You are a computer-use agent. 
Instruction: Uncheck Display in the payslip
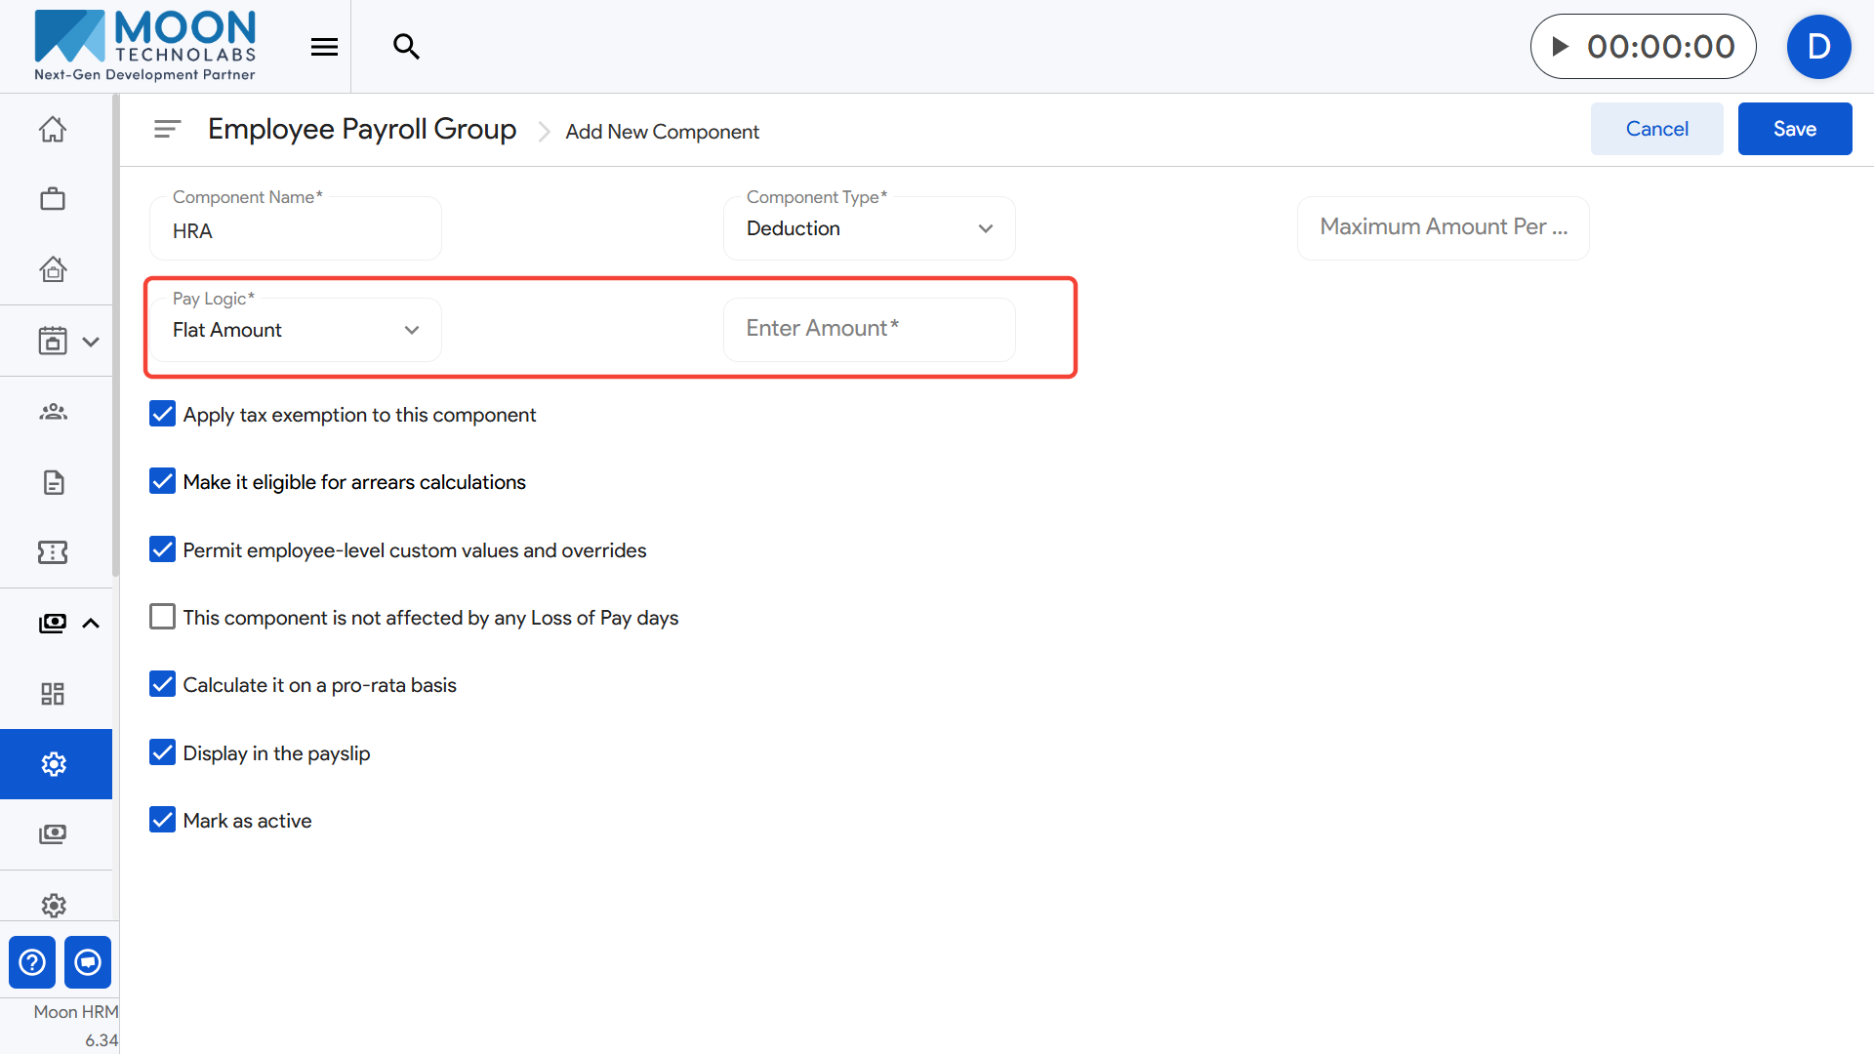tap(162, 752)
